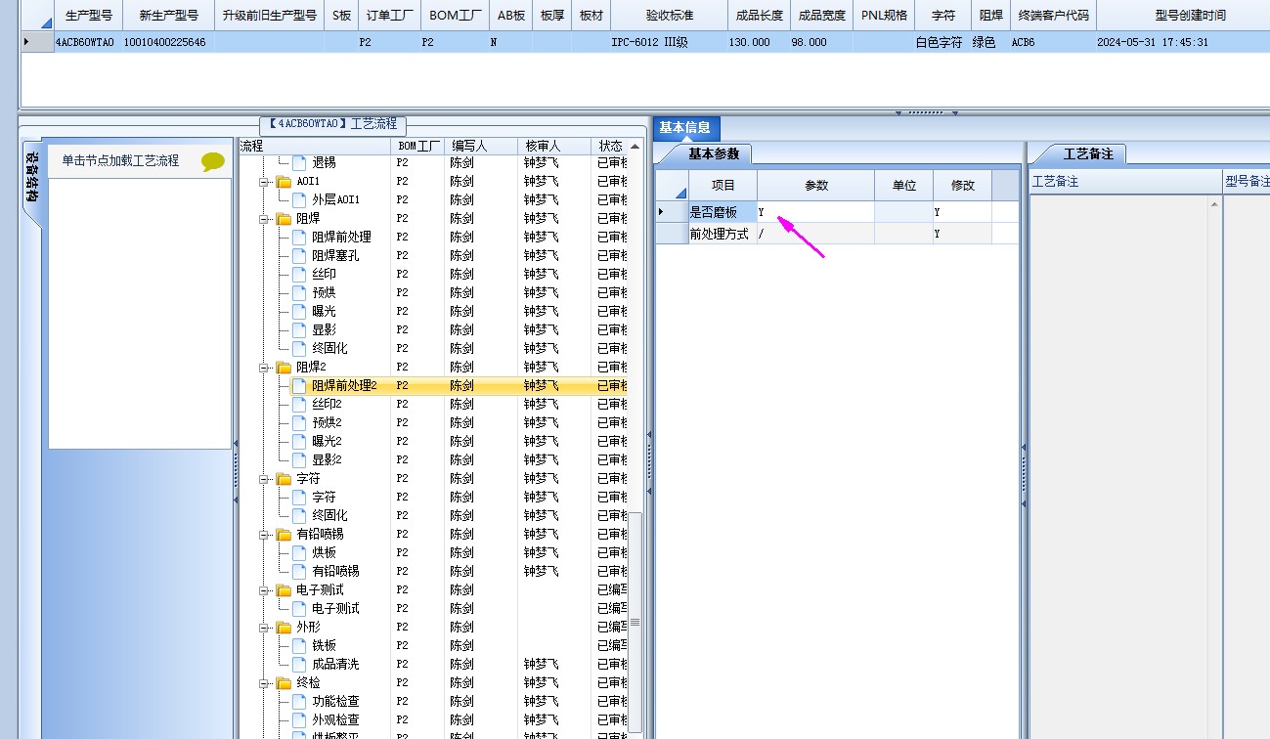Collapse the 阻焊 folder node
Image resolution: width=1270 pixels, height=739 pixels.
pyautogui.click(x=264, y=219)
